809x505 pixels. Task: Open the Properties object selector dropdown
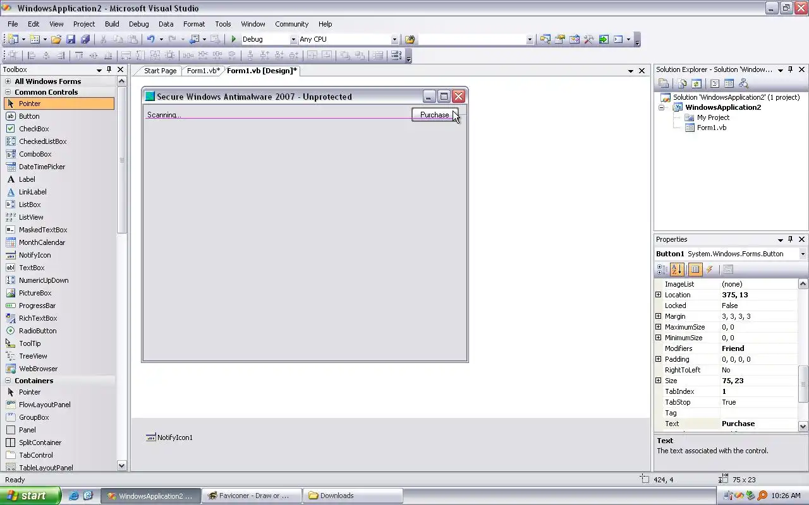pos(803,254)
